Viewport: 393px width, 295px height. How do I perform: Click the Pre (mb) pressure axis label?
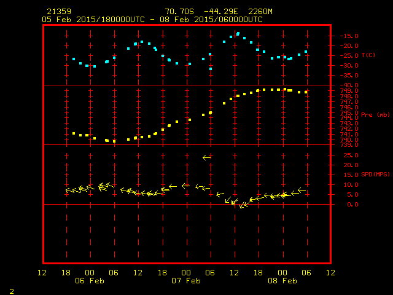(x=375, y=115)
